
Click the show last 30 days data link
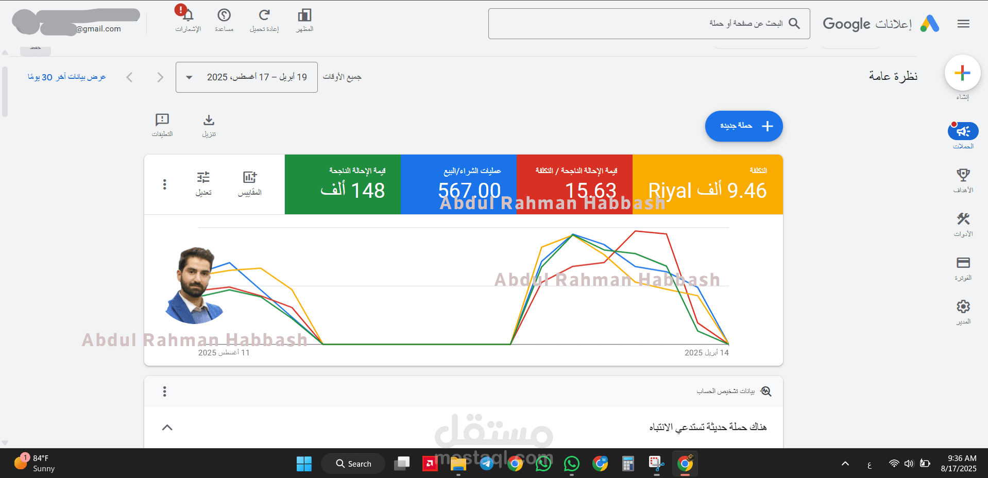[x=67, y=77]
